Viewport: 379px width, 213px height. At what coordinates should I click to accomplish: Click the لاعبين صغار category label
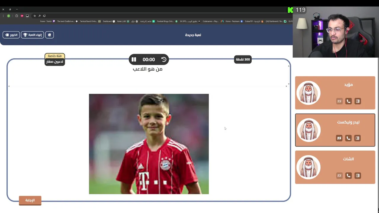(x=55, y=62)
